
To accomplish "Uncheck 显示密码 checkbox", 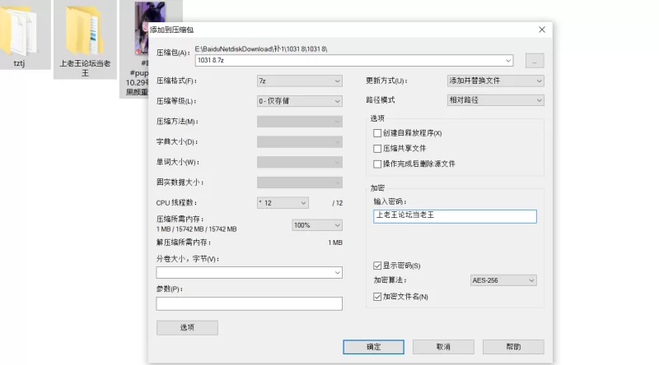I will pyautogui.click(x=378, y=266).
